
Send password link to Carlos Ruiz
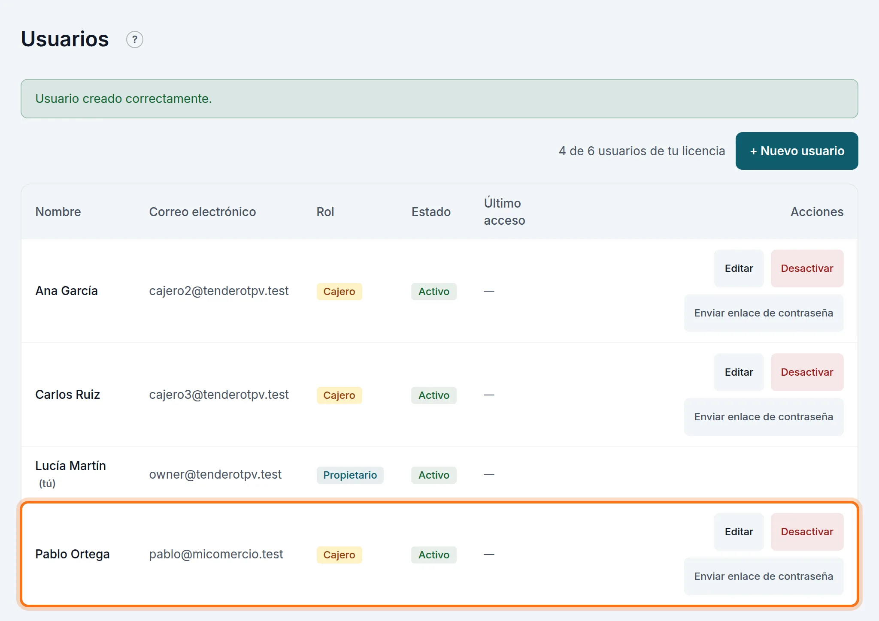click(x=764, y=417)
